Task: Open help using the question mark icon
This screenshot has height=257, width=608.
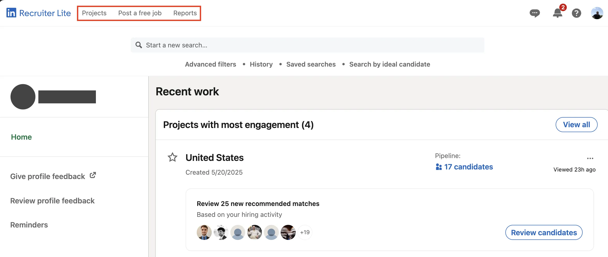Action: pyautogui.click(x=576, y=13)
